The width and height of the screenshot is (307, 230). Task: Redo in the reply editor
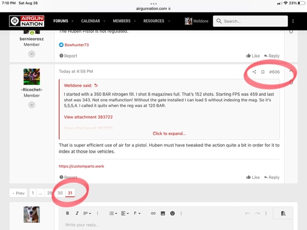[257, 213]
